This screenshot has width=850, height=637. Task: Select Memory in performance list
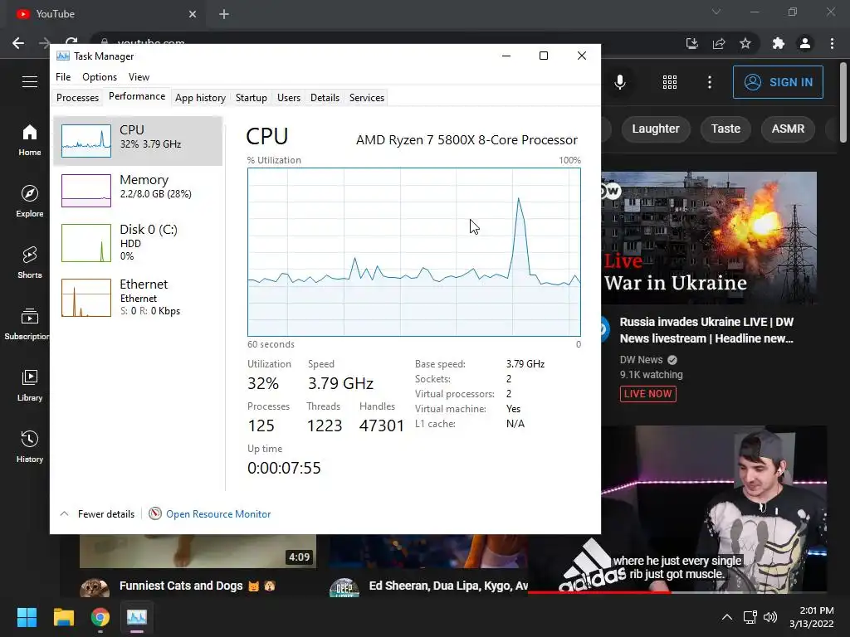(139, 190)
